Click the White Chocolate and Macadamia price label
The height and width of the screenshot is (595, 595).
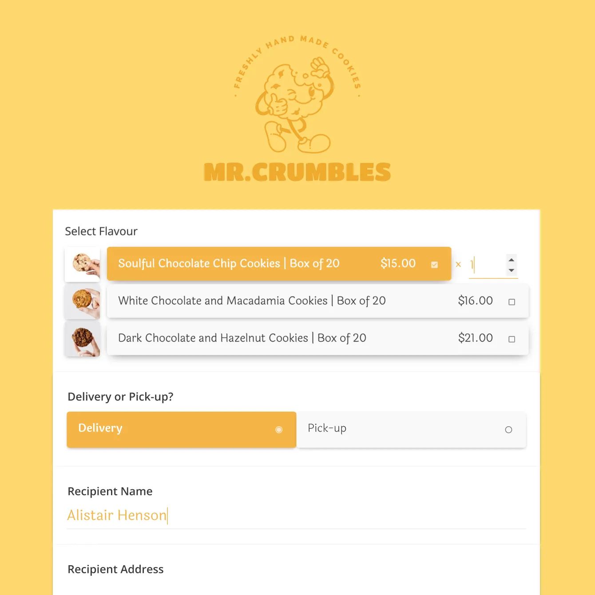(x=475, y=301)
